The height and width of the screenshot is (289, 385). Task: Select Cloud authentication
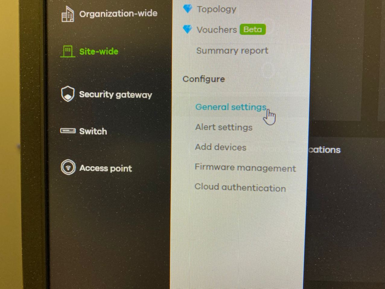tap(240, 187)
